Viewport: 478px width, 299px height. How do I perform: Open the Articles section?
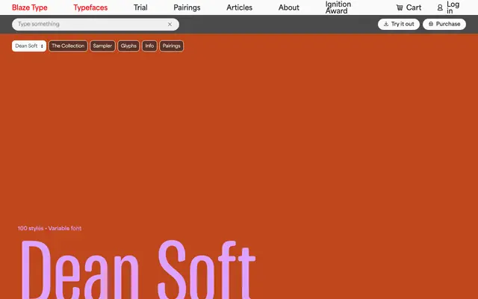coord(239,7)
